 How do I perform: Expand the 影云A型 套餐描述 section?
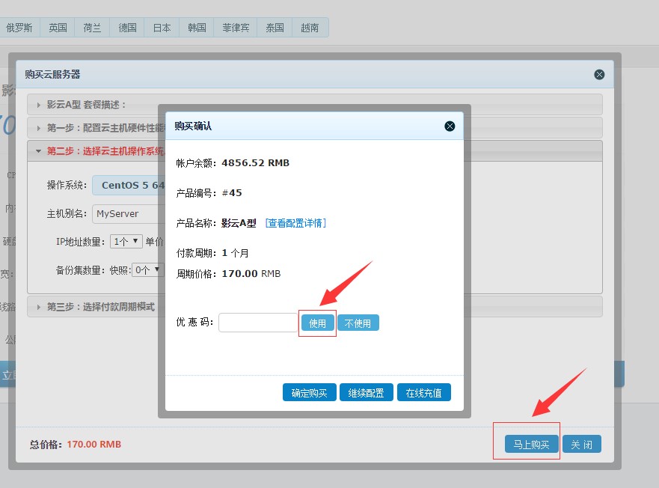point(86,105)
